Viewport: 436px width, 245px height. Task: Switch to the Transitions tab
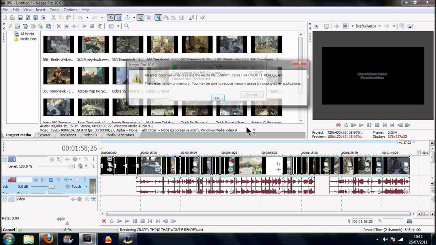click(67, 135)
